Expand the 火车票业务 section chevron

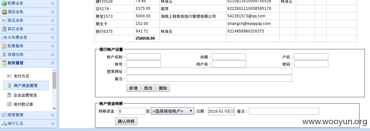pyautogui.click(x=53, y=37)
